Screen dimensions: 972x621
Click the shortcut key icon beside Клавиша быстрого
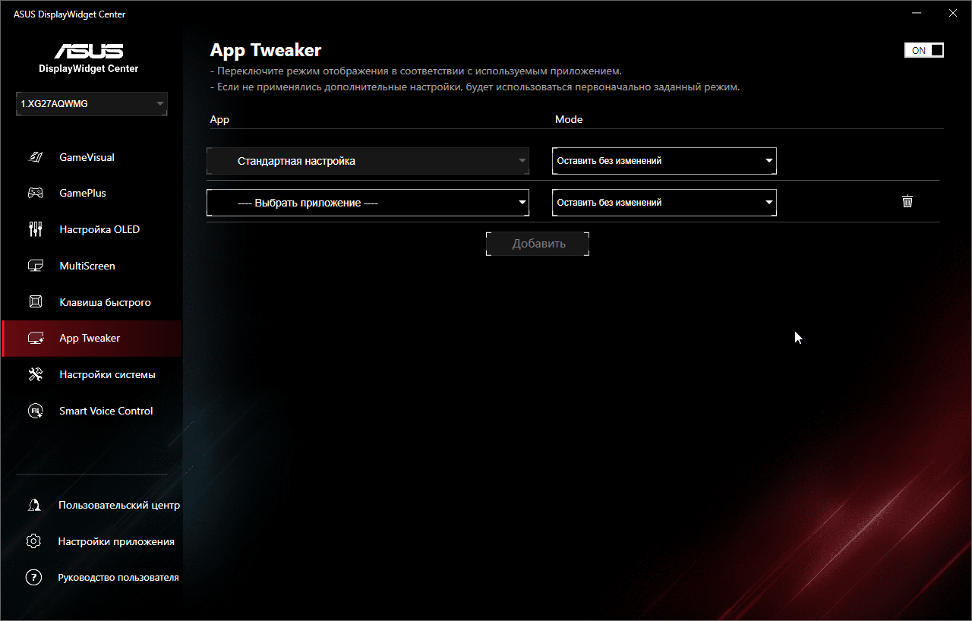(35, 302)
